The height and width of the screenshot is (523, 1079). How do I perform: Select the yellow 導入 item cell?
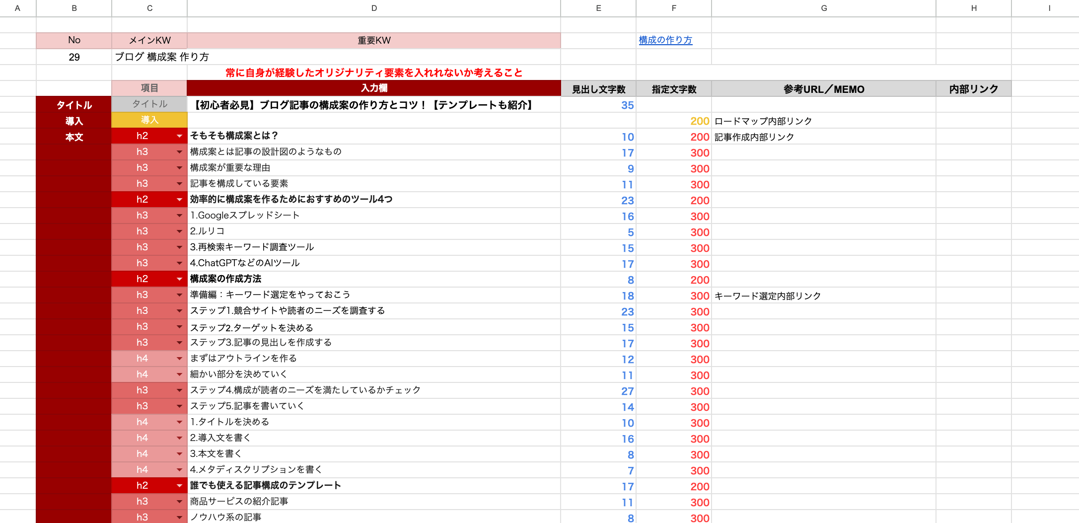(x=149, y=120)
